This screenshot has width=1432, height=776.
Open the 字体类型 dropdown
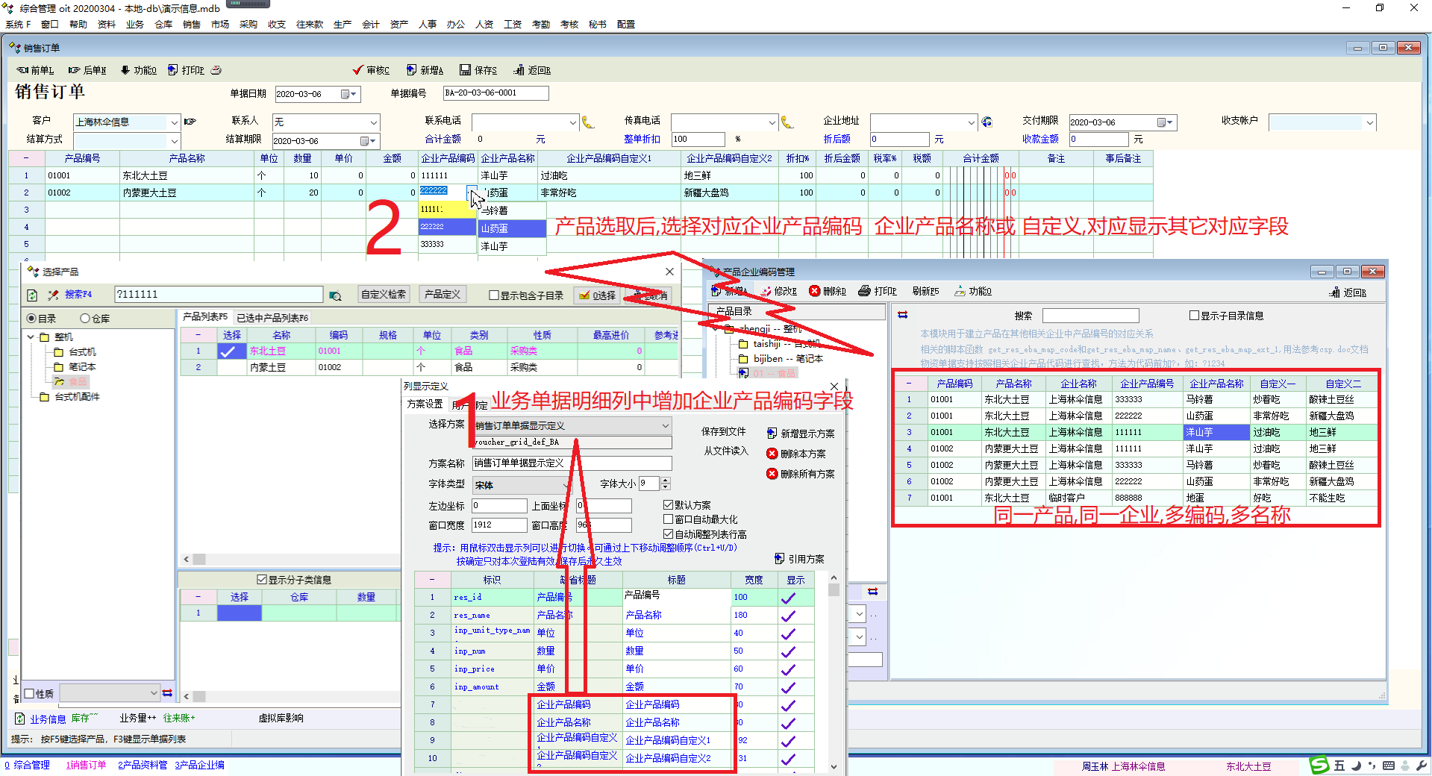click(x=566, y=485)
